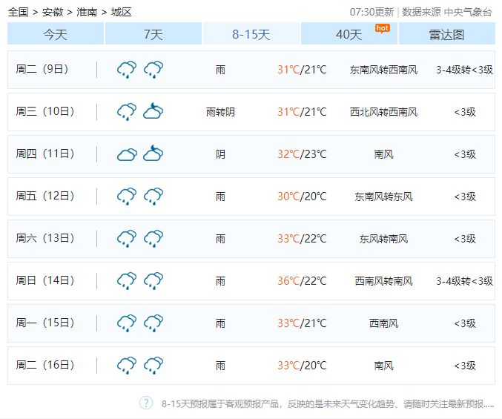502x419 pixels.
Task: Click the 雨转阴 weather description
Action: click(220, 112)
